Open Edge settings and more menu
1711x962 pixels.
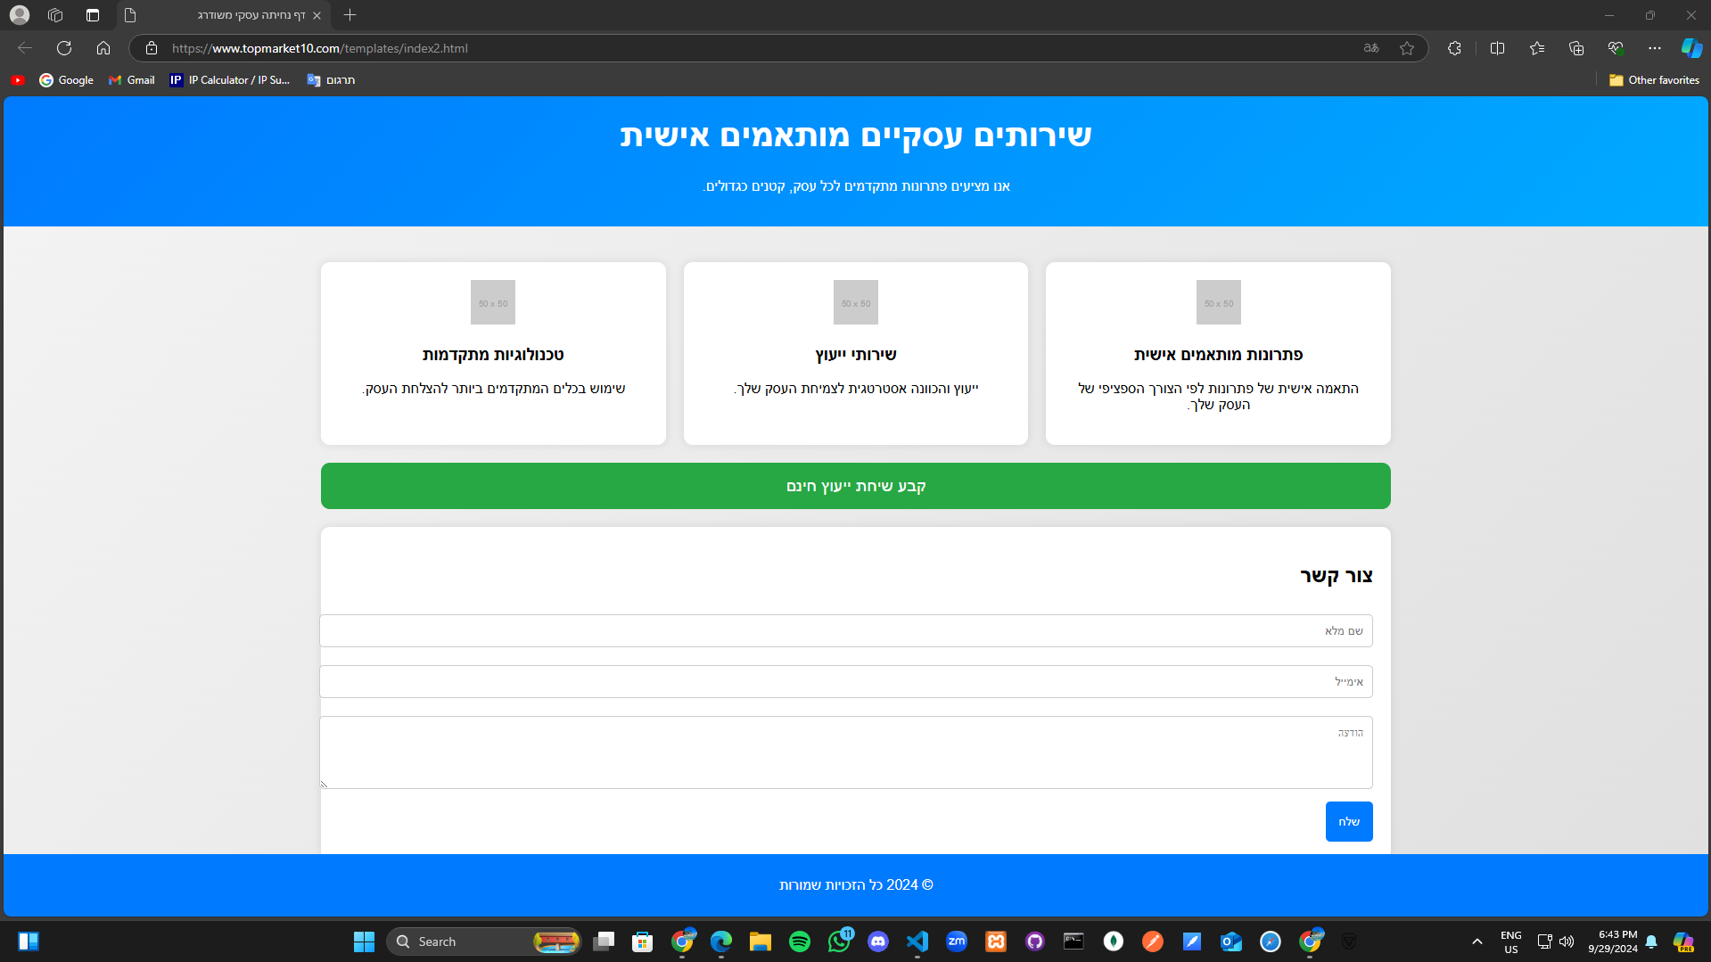click(x=1655, y=48)
